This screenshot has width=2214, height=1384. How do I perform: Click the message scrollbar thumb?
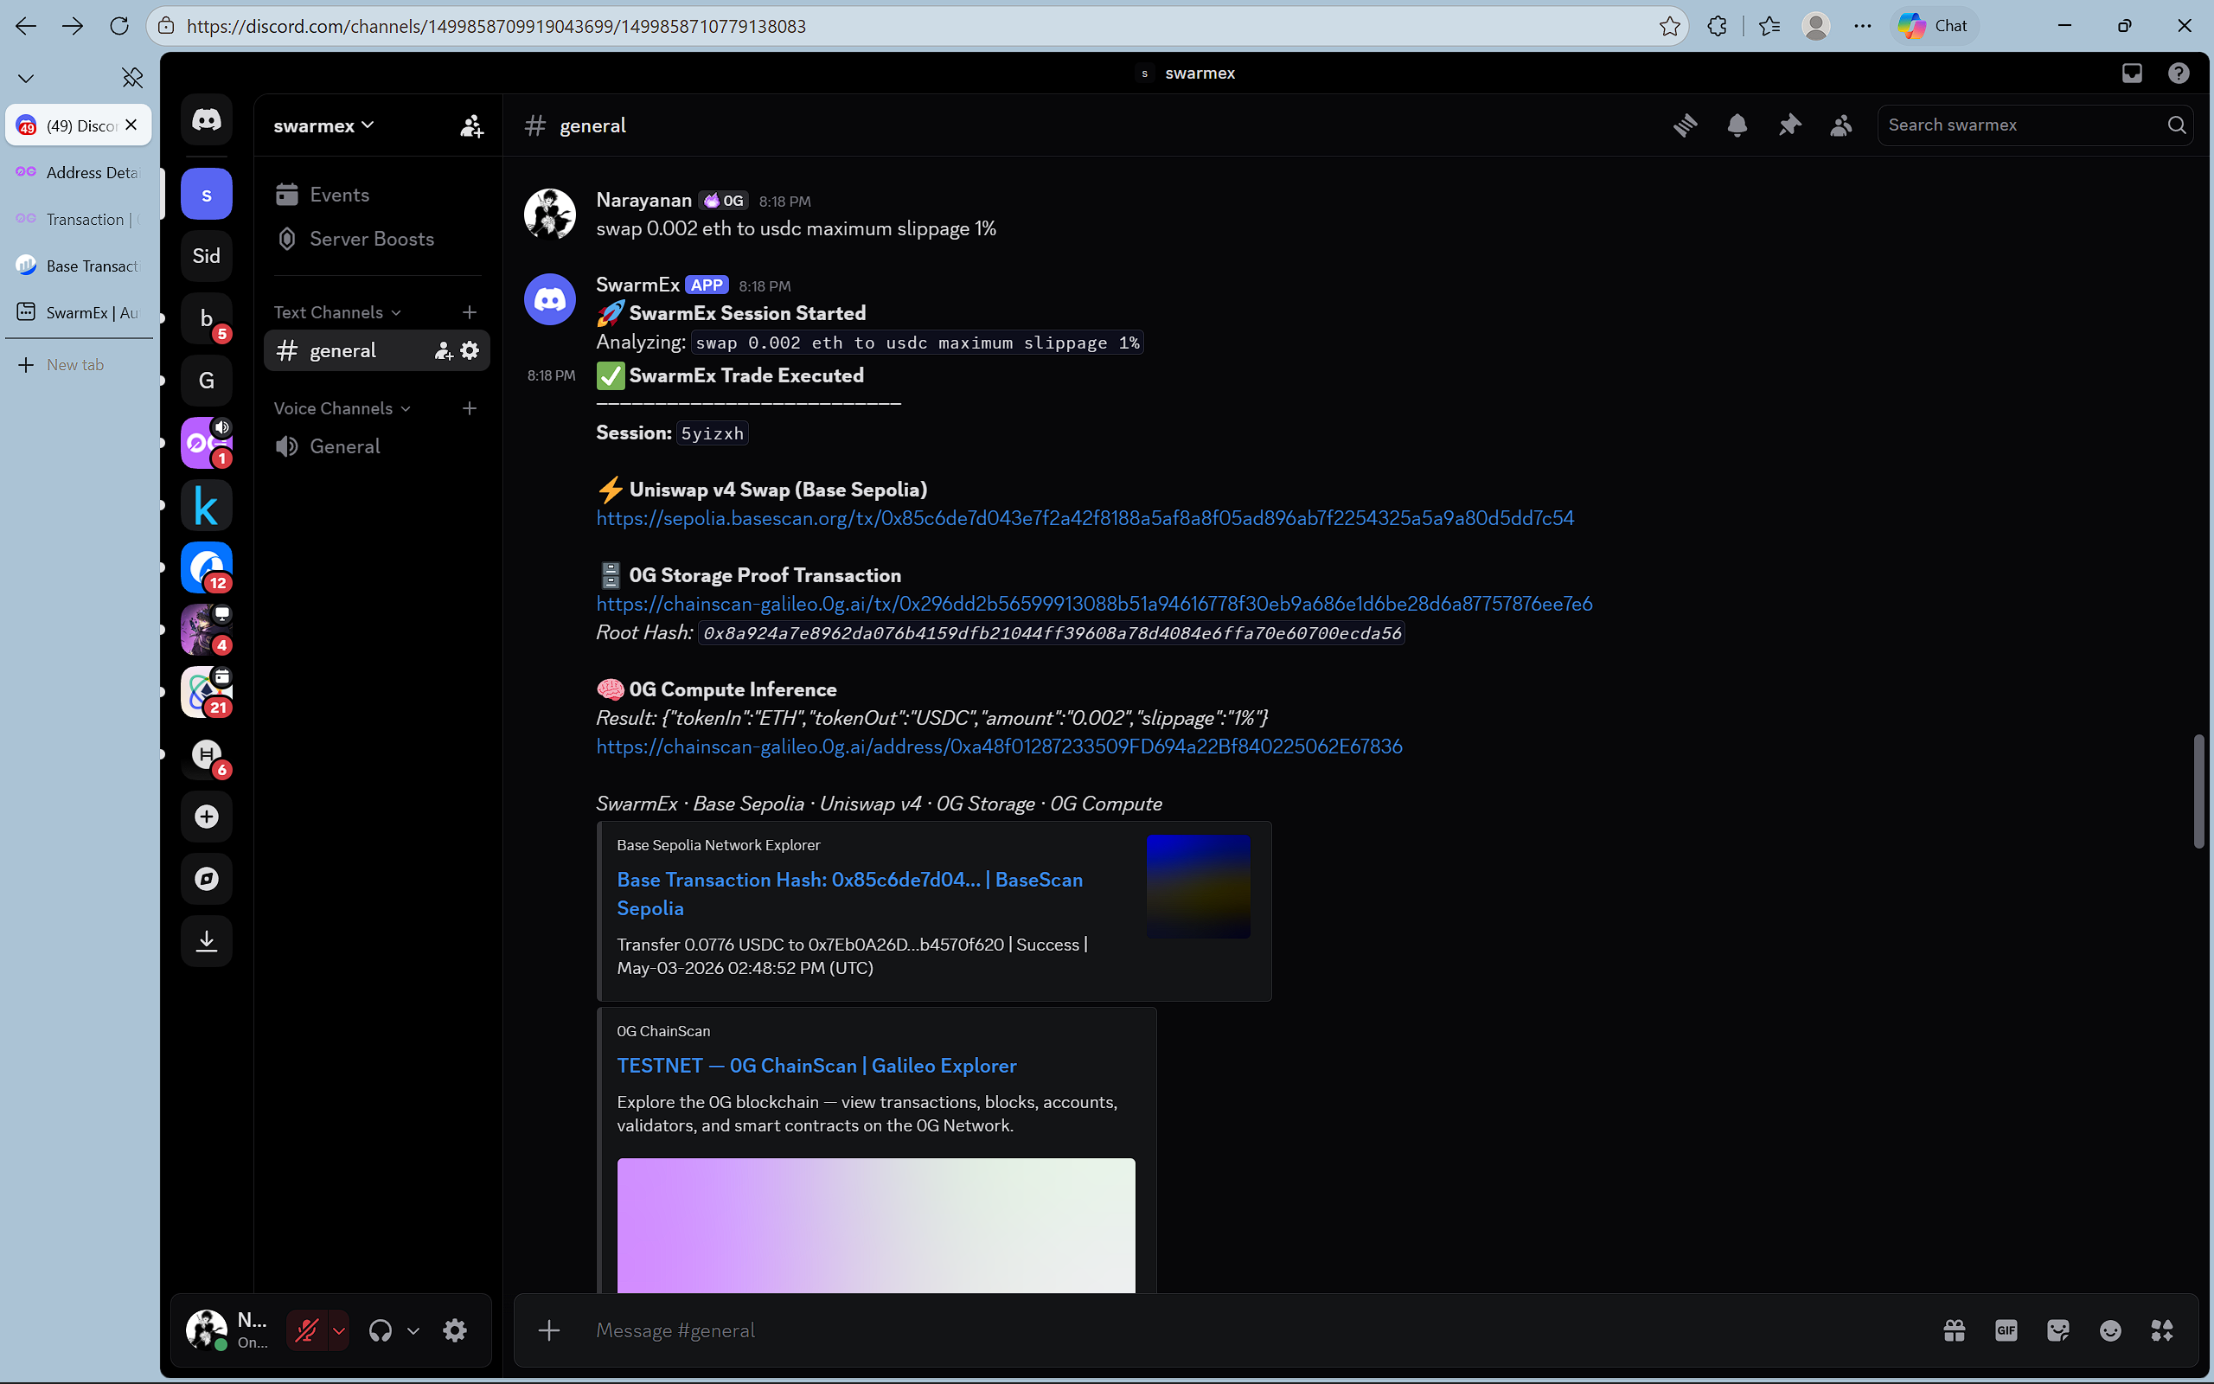(2198, 791)
